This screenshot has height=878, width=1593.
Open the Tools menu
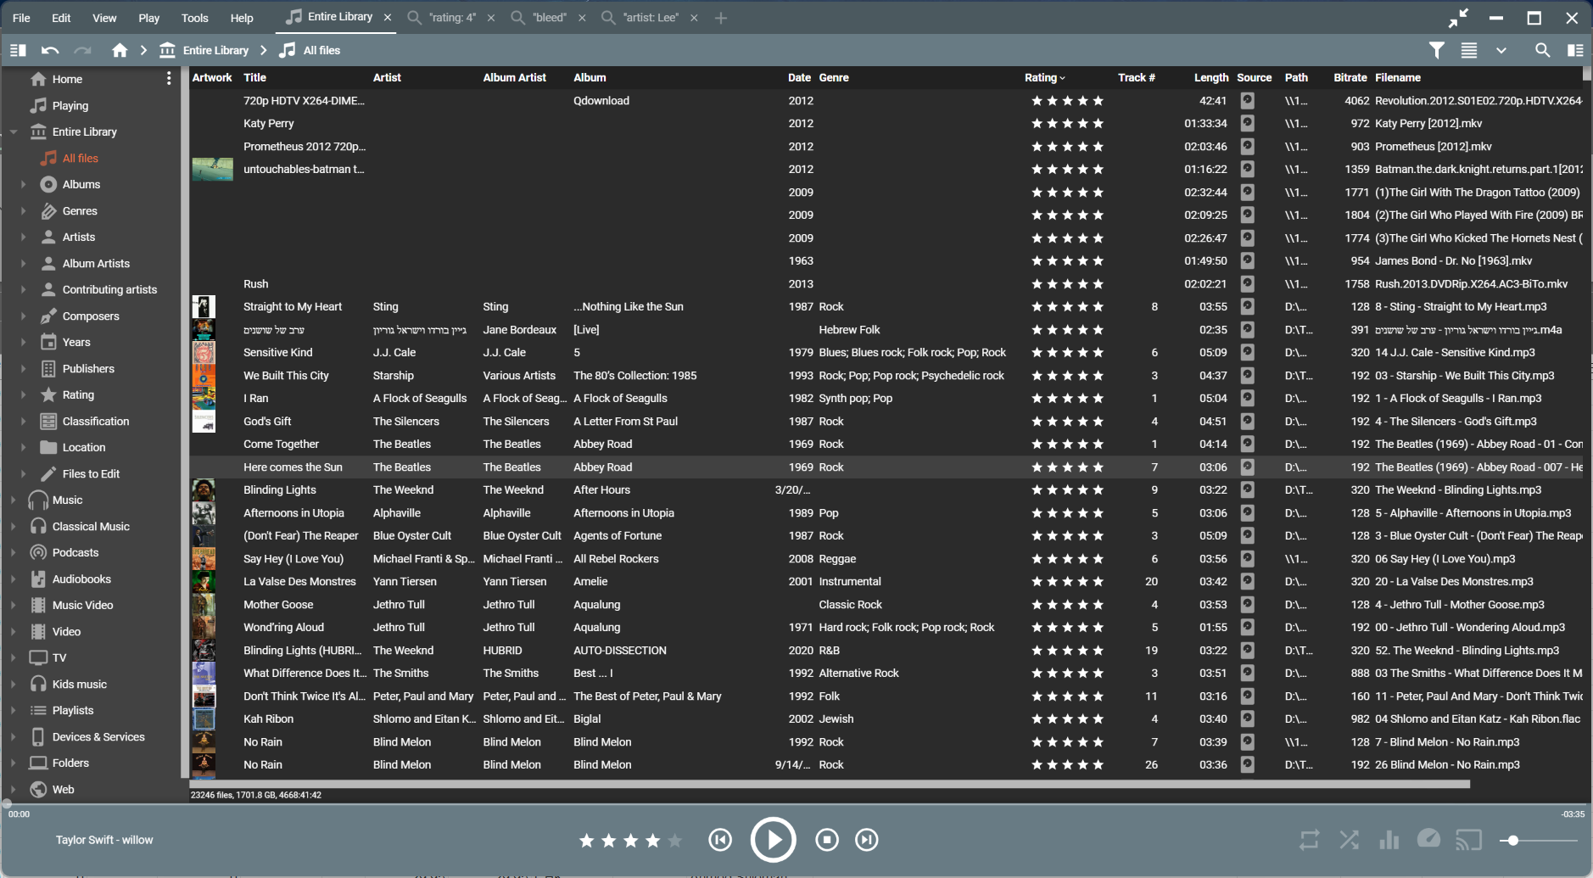[194, 18]
